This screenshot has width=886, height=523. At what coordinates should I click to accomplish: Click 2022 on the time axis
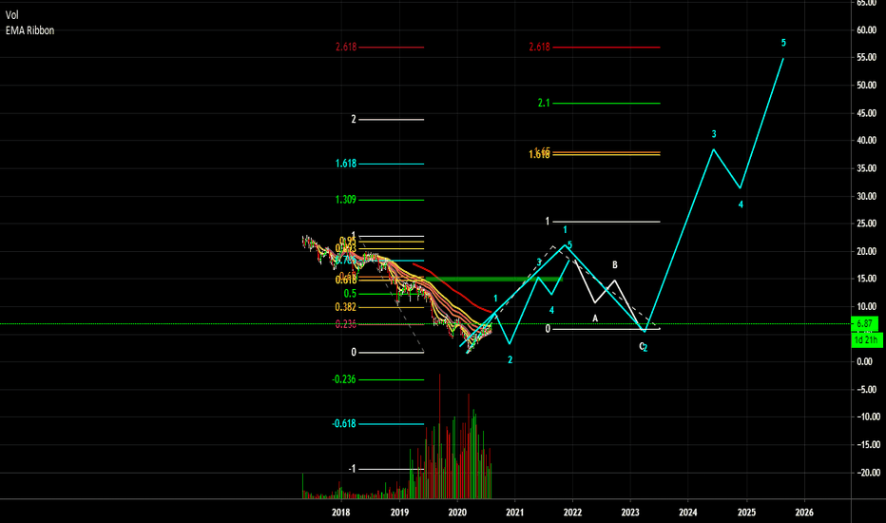[572, 513]
